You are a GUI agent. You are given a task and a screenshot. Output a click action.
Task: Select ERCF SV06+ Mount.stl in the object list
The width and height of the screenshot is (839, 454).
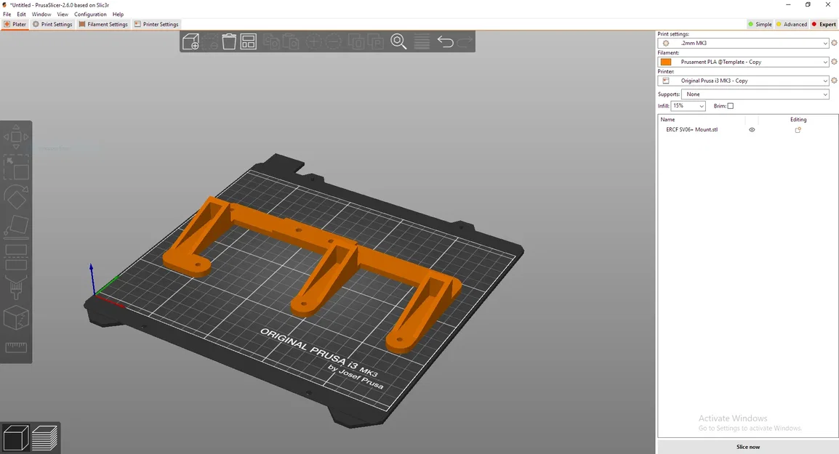(x=692, y=130)
